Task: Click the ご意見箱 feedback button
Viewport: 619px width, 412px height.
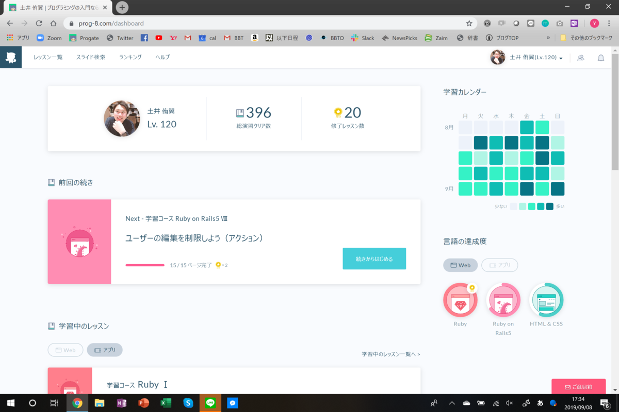Action: click(x=578, y=386)
